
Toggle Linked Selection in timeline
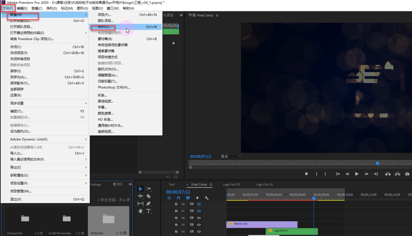[x=188, y=198]
